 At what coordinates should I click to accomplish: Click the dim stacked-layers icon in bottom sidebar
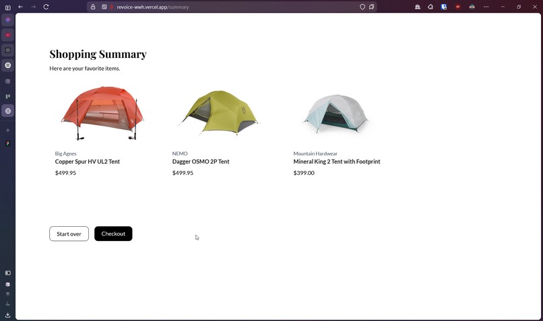[x=8, y=294]
